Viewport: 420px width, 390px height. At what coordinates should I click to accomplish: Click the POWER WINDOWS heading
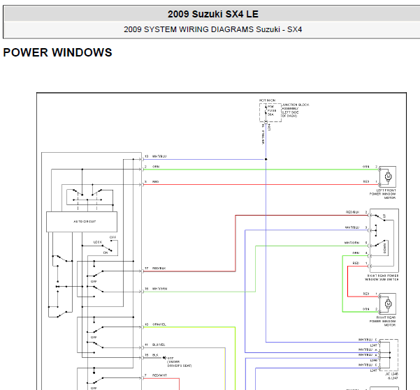point(57,53)
